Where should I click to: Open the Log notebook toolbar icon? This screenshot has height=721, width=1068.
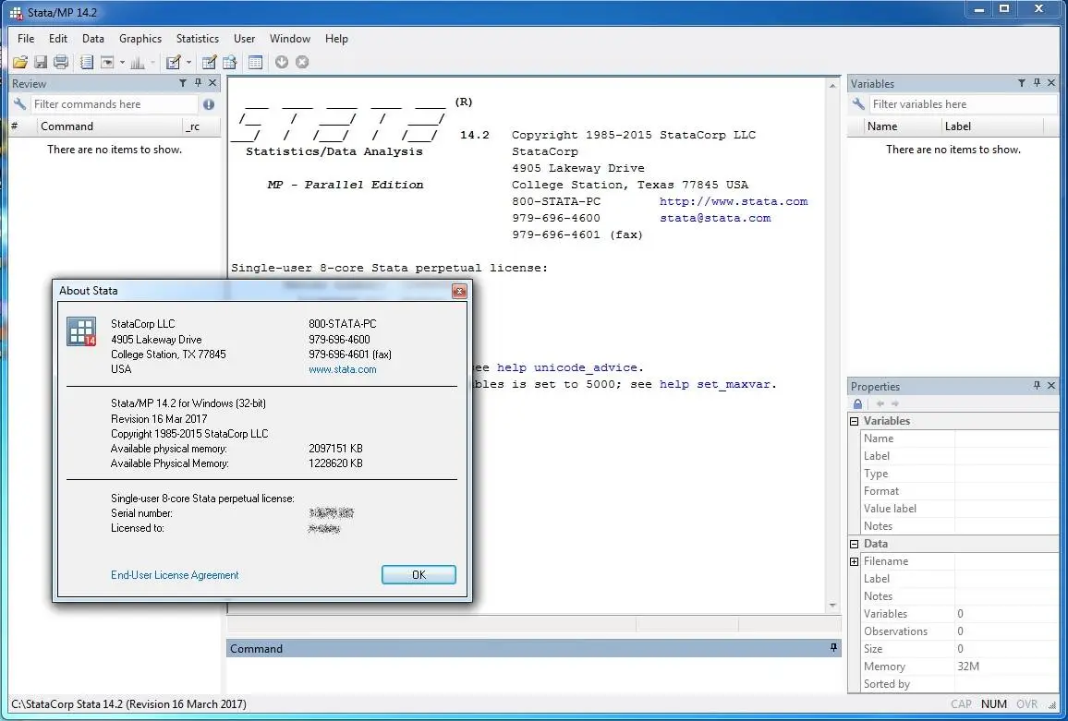click(87, 62)
